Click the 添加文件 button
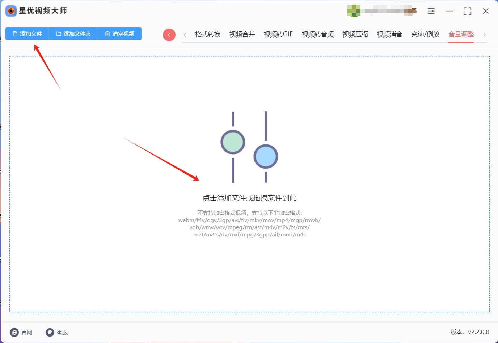498x343 pixels. coord(27,34)
